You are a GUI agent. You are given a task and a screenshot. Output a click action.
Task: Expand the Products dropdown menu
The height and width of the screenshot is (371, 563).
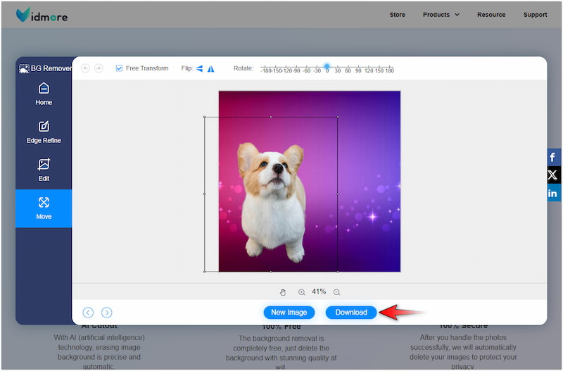coord(441,15)
